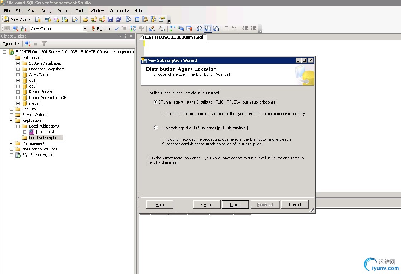Toggle Include Actual Execution Plan icon

point(173,29)
